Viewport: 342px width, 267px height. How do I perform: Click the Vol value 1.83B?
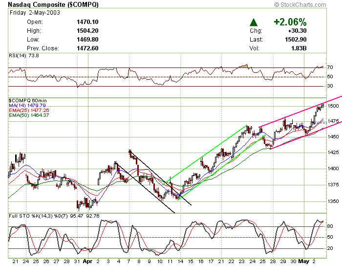pyautogui.click(x=299, y=48)
